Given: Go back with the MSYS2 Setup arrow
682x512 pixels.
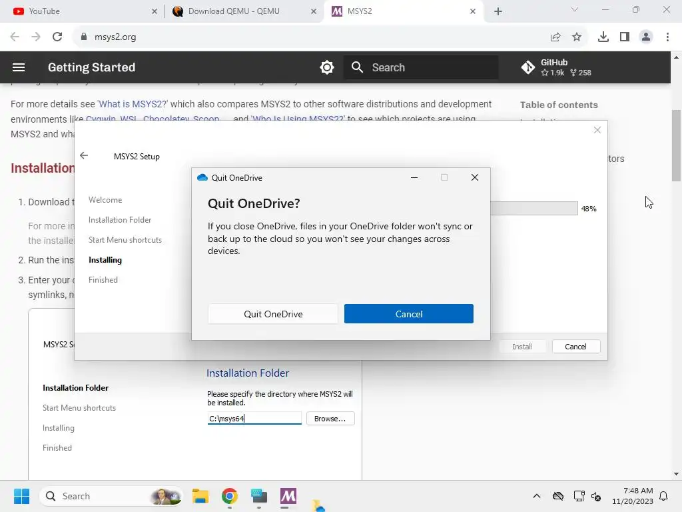Looking at the screenshot, I should coord(84,155).
